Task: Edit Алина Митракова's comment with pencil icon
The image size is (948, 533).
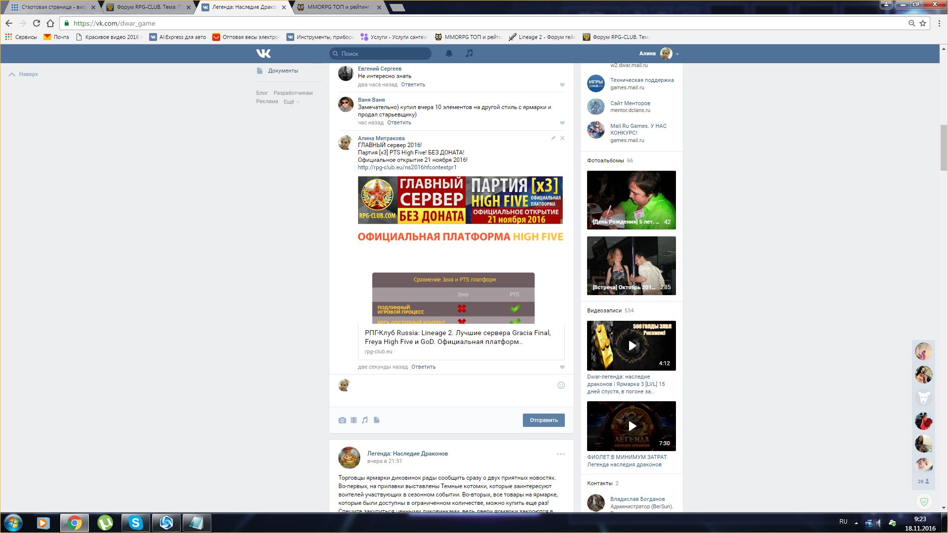Action: tap(553, 138)
